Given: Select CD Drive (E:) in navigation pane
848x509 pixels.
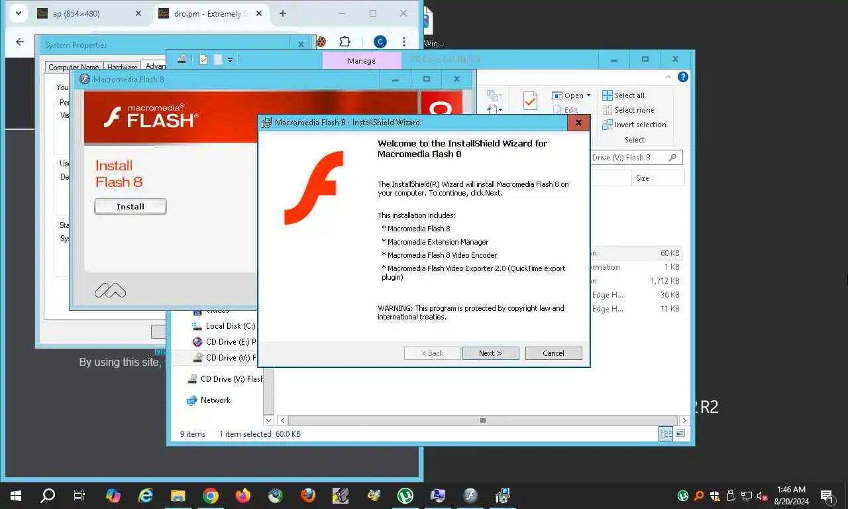Looking at the screenshot, I should [x=224, y=342].
